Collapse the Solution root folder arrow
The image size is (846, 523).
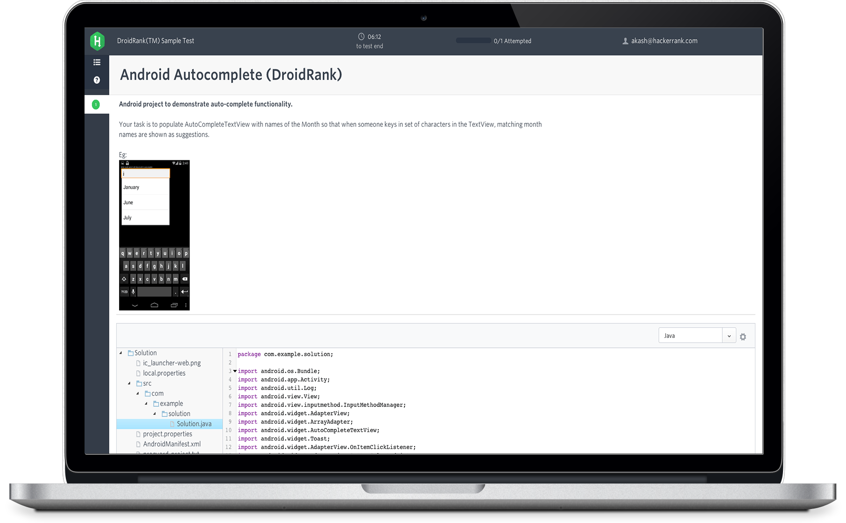click(121, 353)
